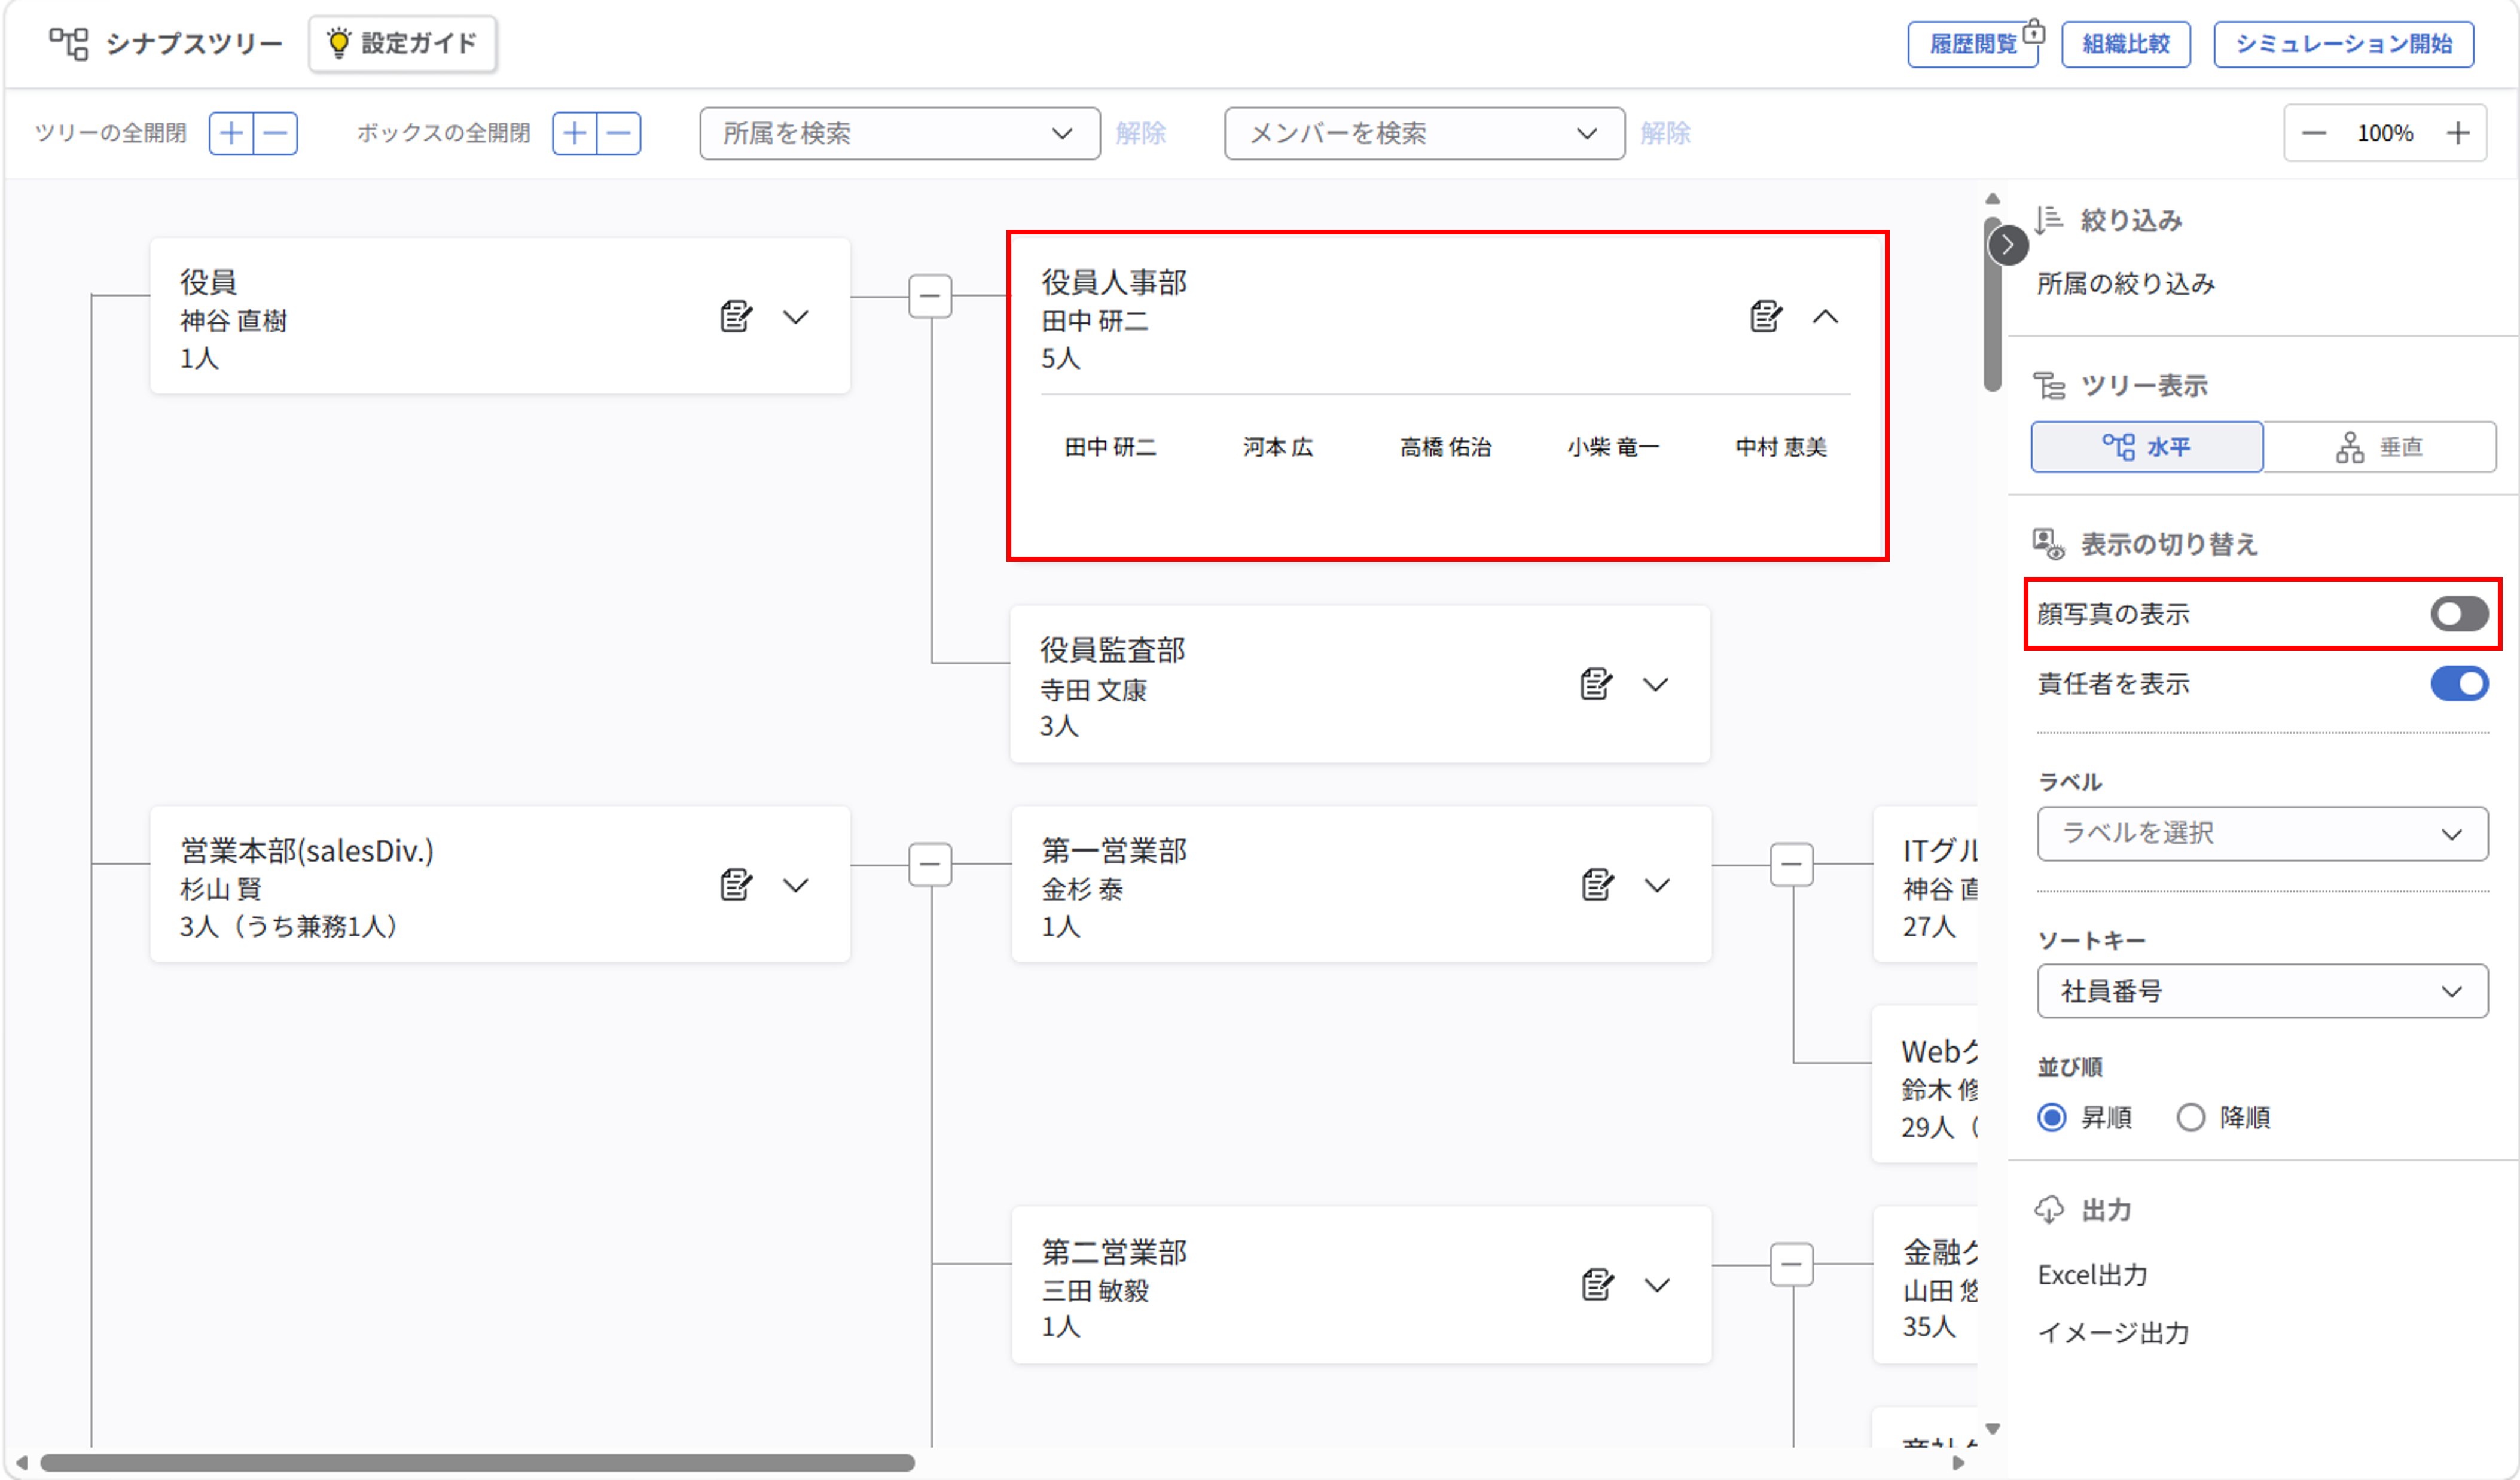Open 設定ガイド button
The image size is (2520, 1480).
[402, 43]
